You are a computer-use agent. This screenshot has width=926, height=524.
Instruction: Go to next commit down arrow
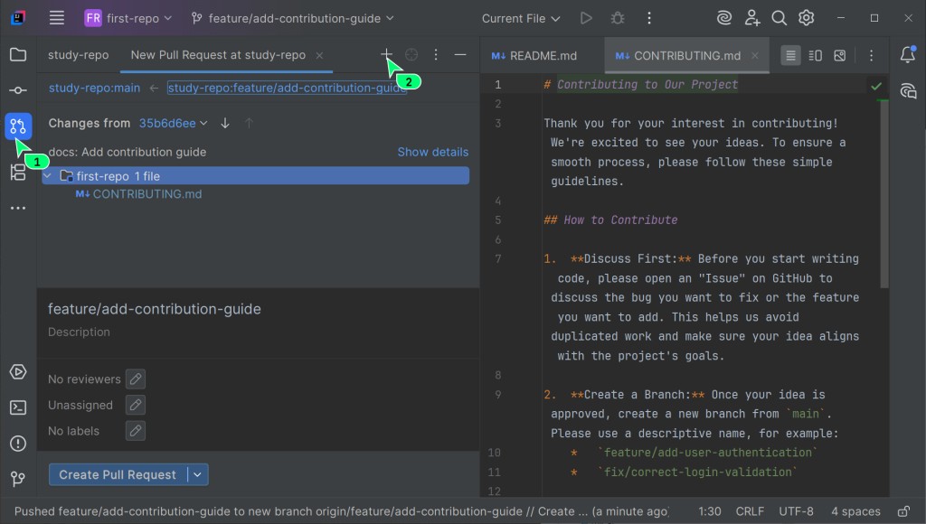(x=225, y=124)
